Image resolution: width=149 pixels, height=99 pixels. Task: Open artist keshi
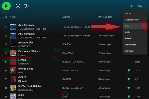24,81
